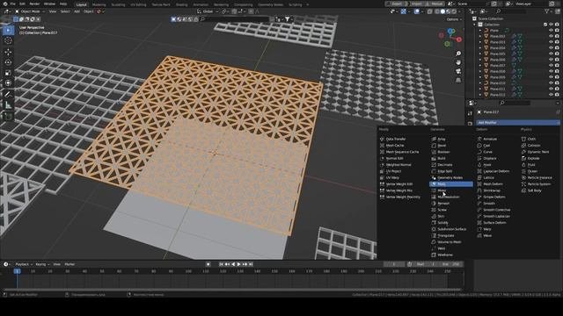Jump to the timeline end frame
The height and width of the screenshot is (316, 563).
click(251, 264)
